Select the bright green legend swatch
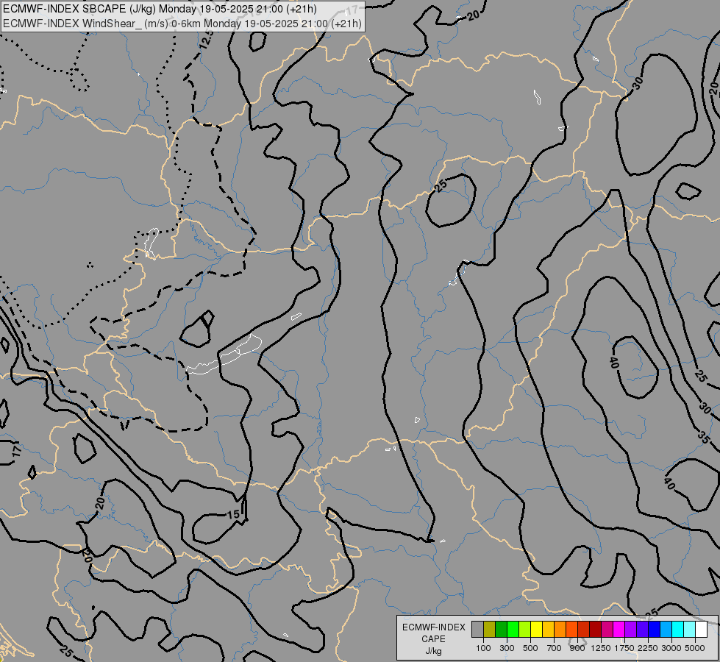Viewport: 720px width, 662px height. click(x=513, y=630)
